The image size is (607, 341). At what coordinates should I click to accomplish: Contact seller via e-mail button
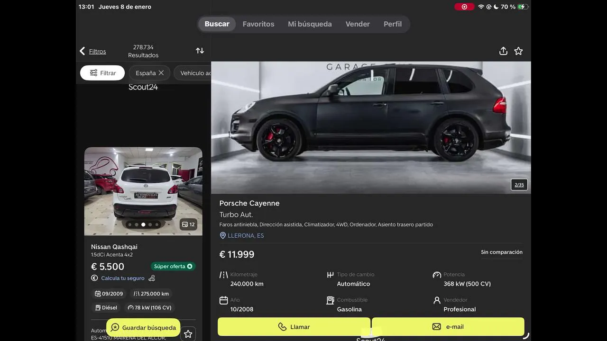tap(448, 327)
